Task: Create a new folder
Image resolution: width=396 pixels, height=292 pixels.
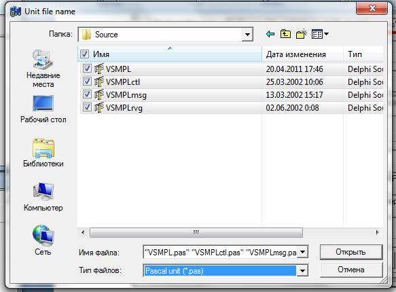Action: coord(301,34)
